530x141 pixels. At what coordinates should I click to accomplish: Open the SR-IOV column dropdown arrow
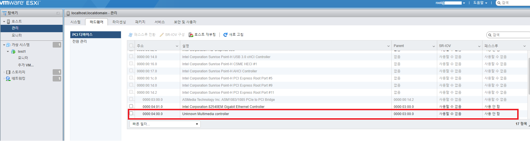coord(479,46)
